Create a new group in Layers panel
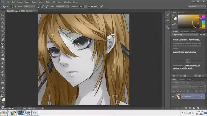This screenshot has width=207, height=116. tap(194, 108)
